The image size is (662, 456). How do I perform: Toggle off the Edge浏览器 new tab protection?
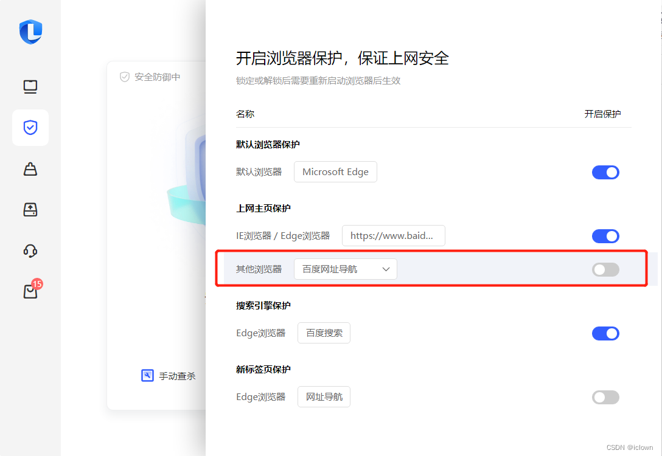(x=605, y=397)
